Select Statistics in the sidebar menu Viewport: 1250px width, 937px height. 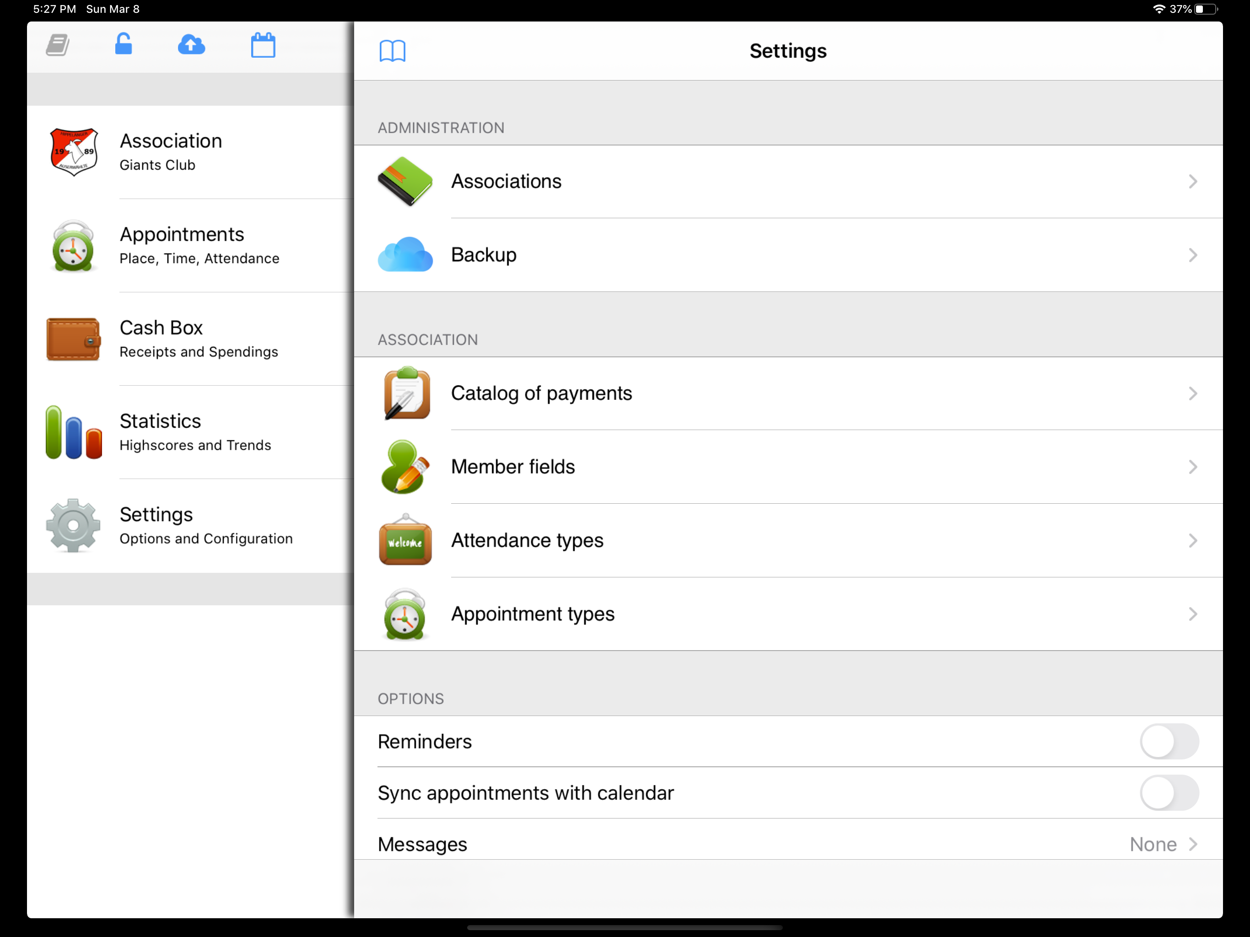[190, 432]
